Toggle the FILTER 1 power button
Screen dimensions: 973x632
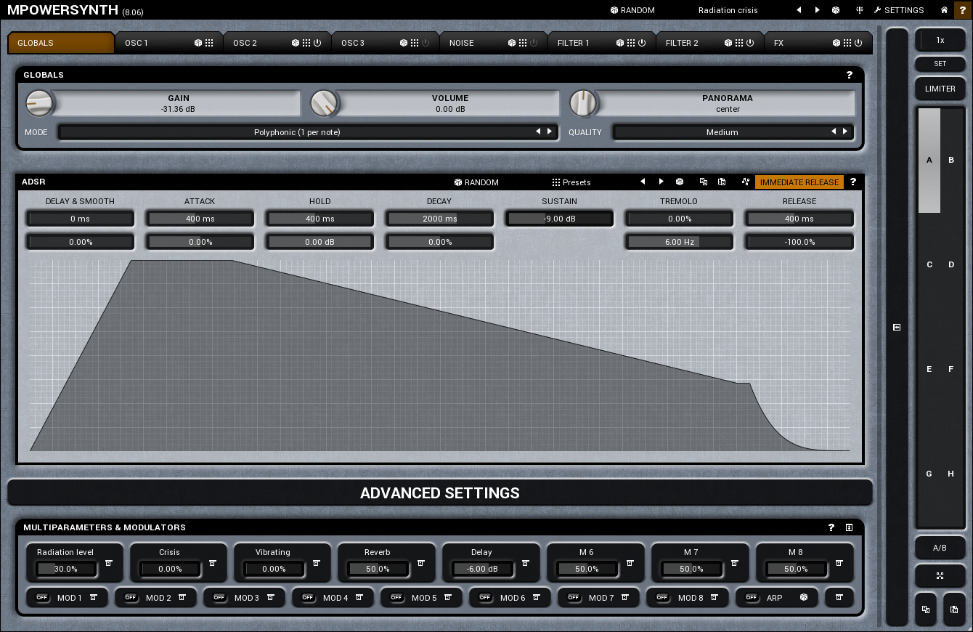pos(642,43)
